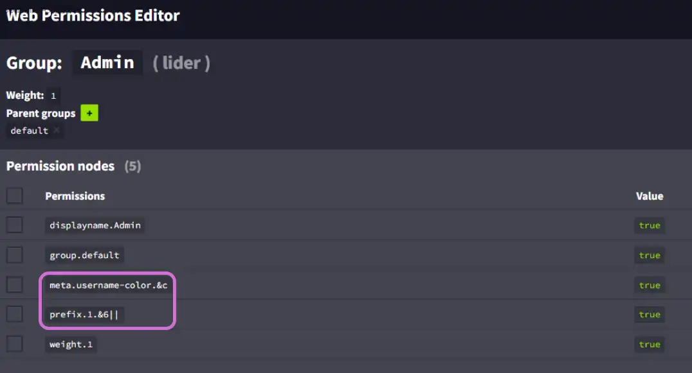Click the meta.username-color.&c permission node
This screenshot has height=373, width=692.
pos(108,285)
